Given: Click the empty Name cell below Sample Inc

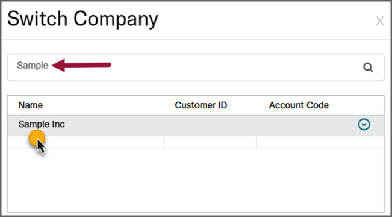Looking at the screenshot, I should coord(86,142).
